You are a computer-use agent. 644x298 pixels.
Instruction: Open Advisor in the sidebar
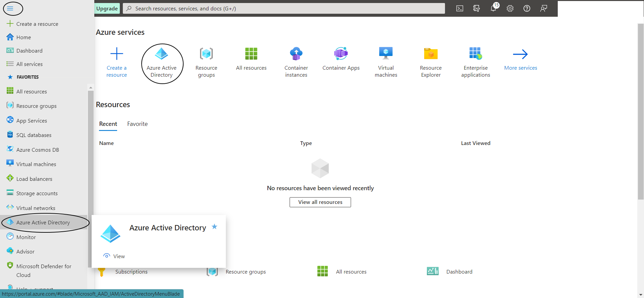coord(26,251)
